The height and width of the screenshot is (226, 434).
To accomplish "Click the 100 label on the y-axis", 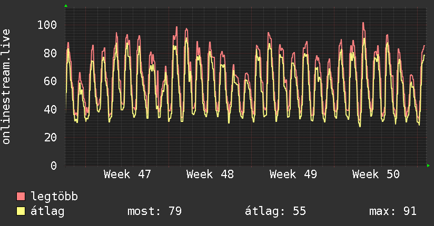I will (47, 25).
